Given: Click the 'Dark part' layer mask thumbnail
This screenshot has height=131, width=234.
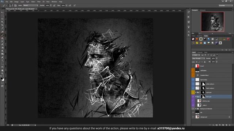Looking at the screenshot, I should [x=203, y=97].
